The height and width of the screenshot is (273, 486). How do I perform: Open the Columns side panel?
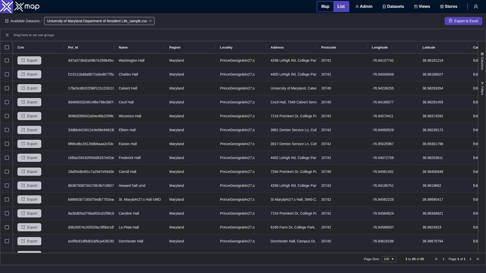point(482,61)
